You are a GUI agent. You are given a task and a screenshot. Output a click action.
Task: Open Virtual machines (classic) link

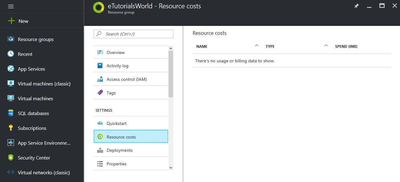44,84
